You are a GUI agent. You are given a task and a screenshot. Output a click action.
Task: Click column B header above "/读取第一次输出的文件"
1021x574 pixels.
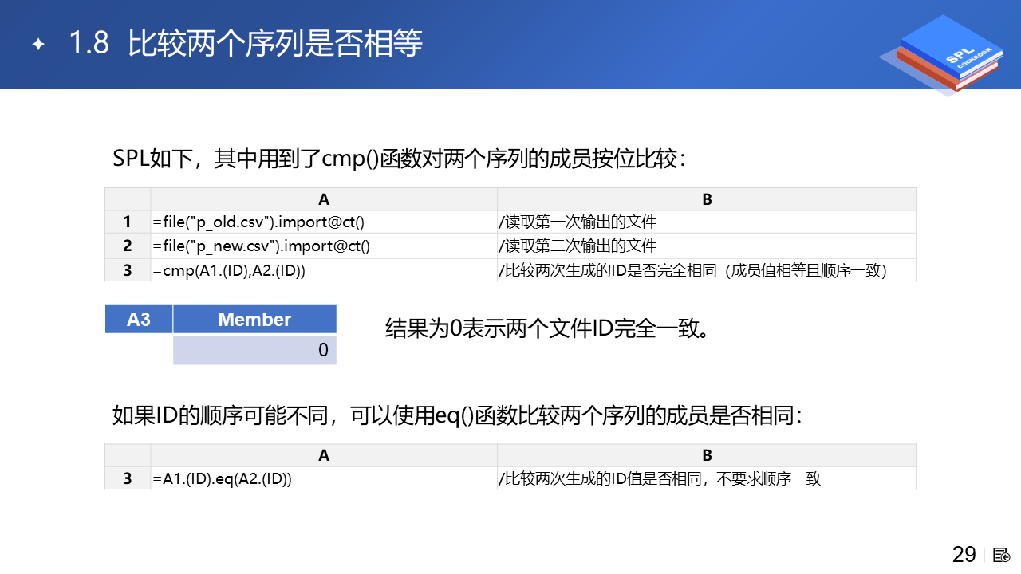point(707,199)
